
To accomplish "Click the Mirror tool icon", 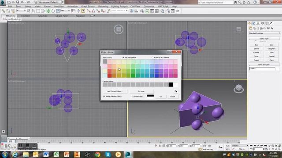I will (131, 11).
